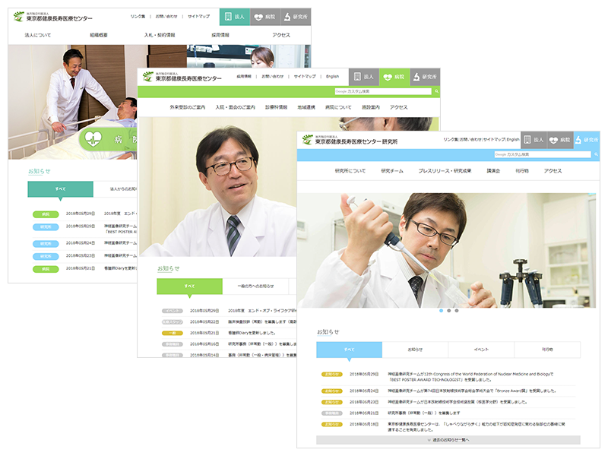Screen dimensions: 608x456
Task: Click the 東京都健康長寿医療センター研究所 logo
Action: 350,140
